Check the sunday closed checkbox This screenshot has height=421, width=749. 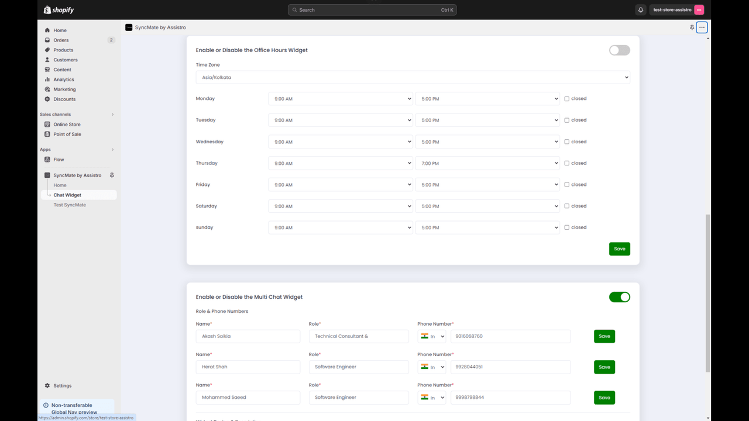pos(566,227)
